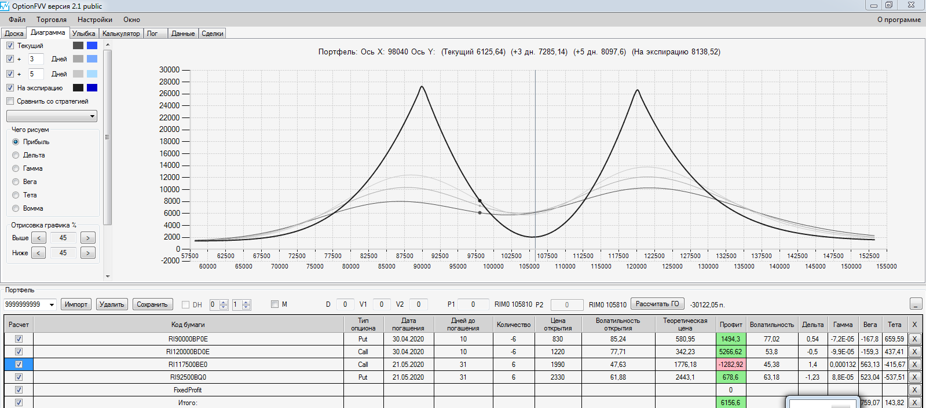Select the Дельта radio button
Image resolution: width=926 pixels, height=408 pixels.
click(16, 155)
